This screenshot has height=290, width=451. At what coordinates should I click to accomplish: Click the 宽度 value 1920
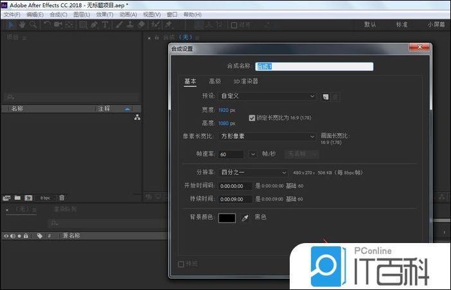(x=224, y=111)
